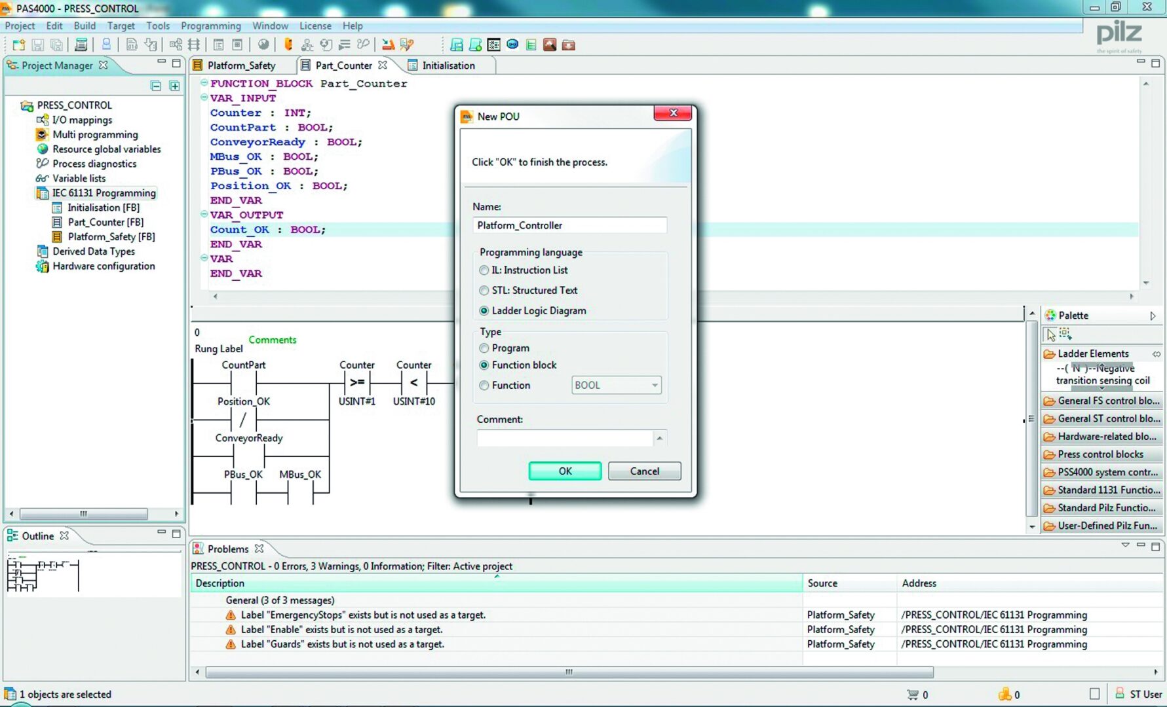This screenshot has height=707, width=1167.
Task: Expand Standard 1131 Functions palette folder
Action: click(x=1101, y=490)
